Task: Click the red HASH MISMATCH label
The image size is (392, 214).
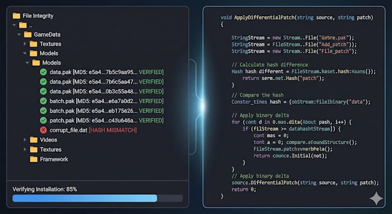Action: coord(113,130)
